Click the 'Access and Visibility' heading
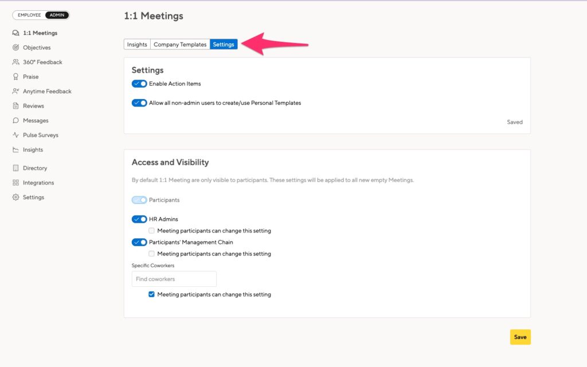The image size is (587, 367). 170,162
